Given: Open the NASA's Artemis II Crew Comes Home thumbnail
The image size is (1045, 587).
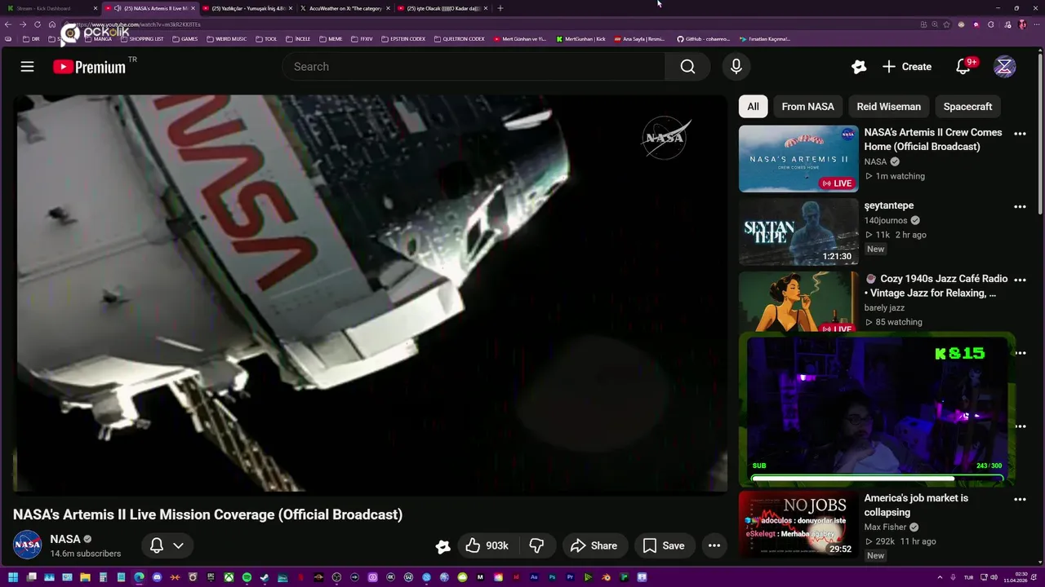Looking at the screenshot, I should click(798, 158).
